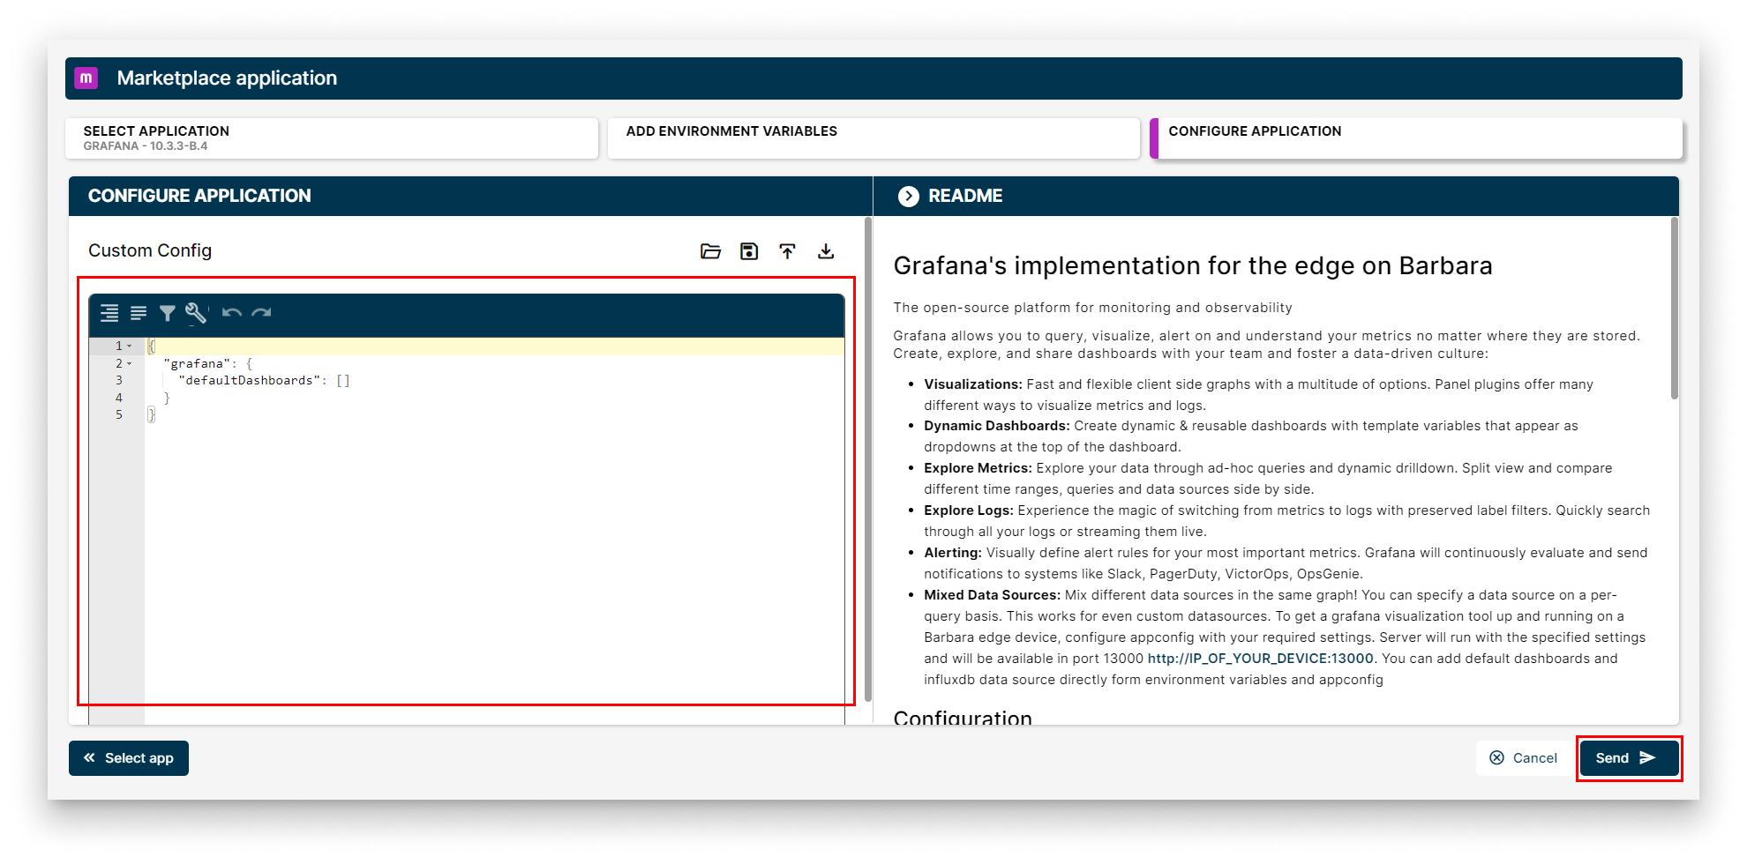Return with the Select app button
The width and height of the screenshot is (1747, 857).
pyautogui.click(x=129, y=757)
